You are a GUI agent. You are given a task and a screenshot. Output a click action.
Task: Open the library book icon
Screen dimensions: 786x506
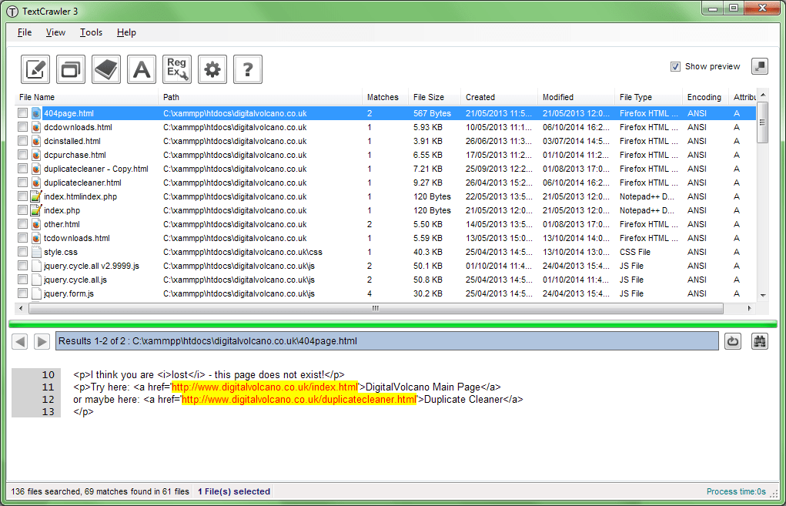click(x=105, y=69)
